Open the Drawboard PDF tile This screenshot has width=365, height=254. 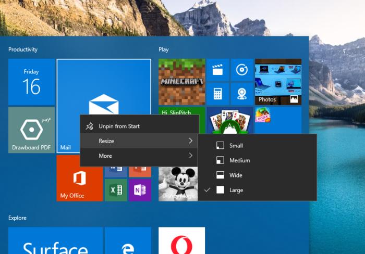pyautogui.click(x=31, y=130)
